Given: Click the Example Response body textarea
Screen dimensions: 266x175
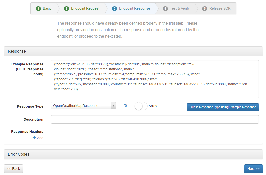Looking at the screenshot, I should point(154,78).
